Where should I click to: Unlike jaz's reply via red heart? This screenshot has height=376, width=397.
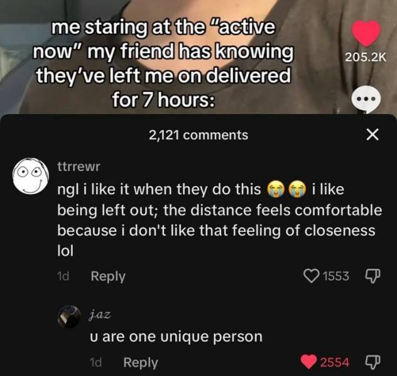[x=308, y=362]
